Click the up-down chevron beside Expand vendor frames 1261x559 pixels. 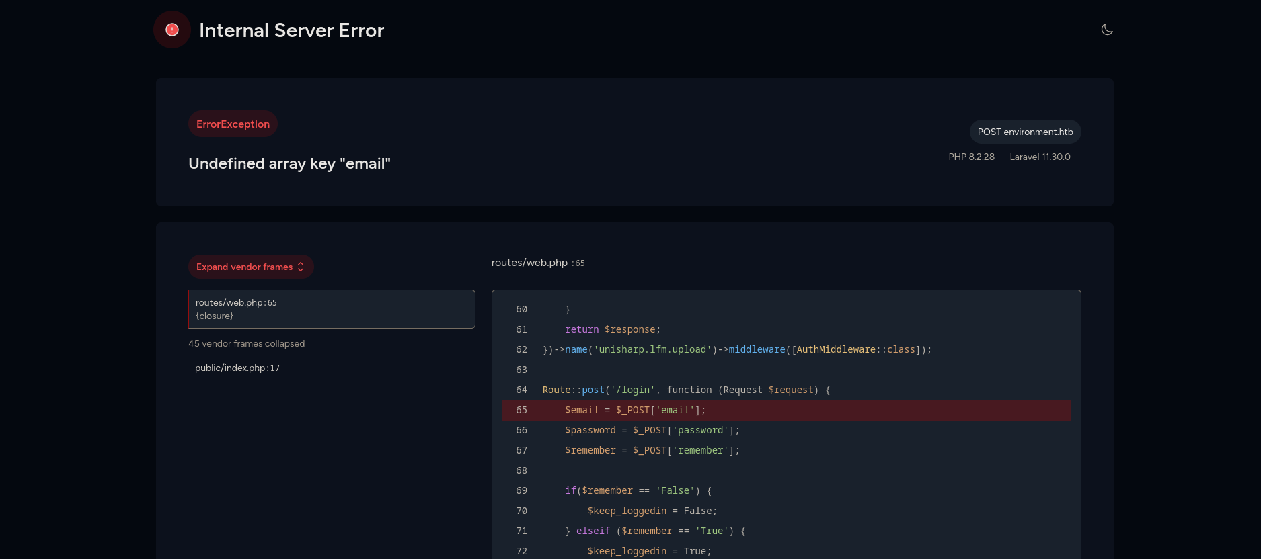(x=301, y=267)
